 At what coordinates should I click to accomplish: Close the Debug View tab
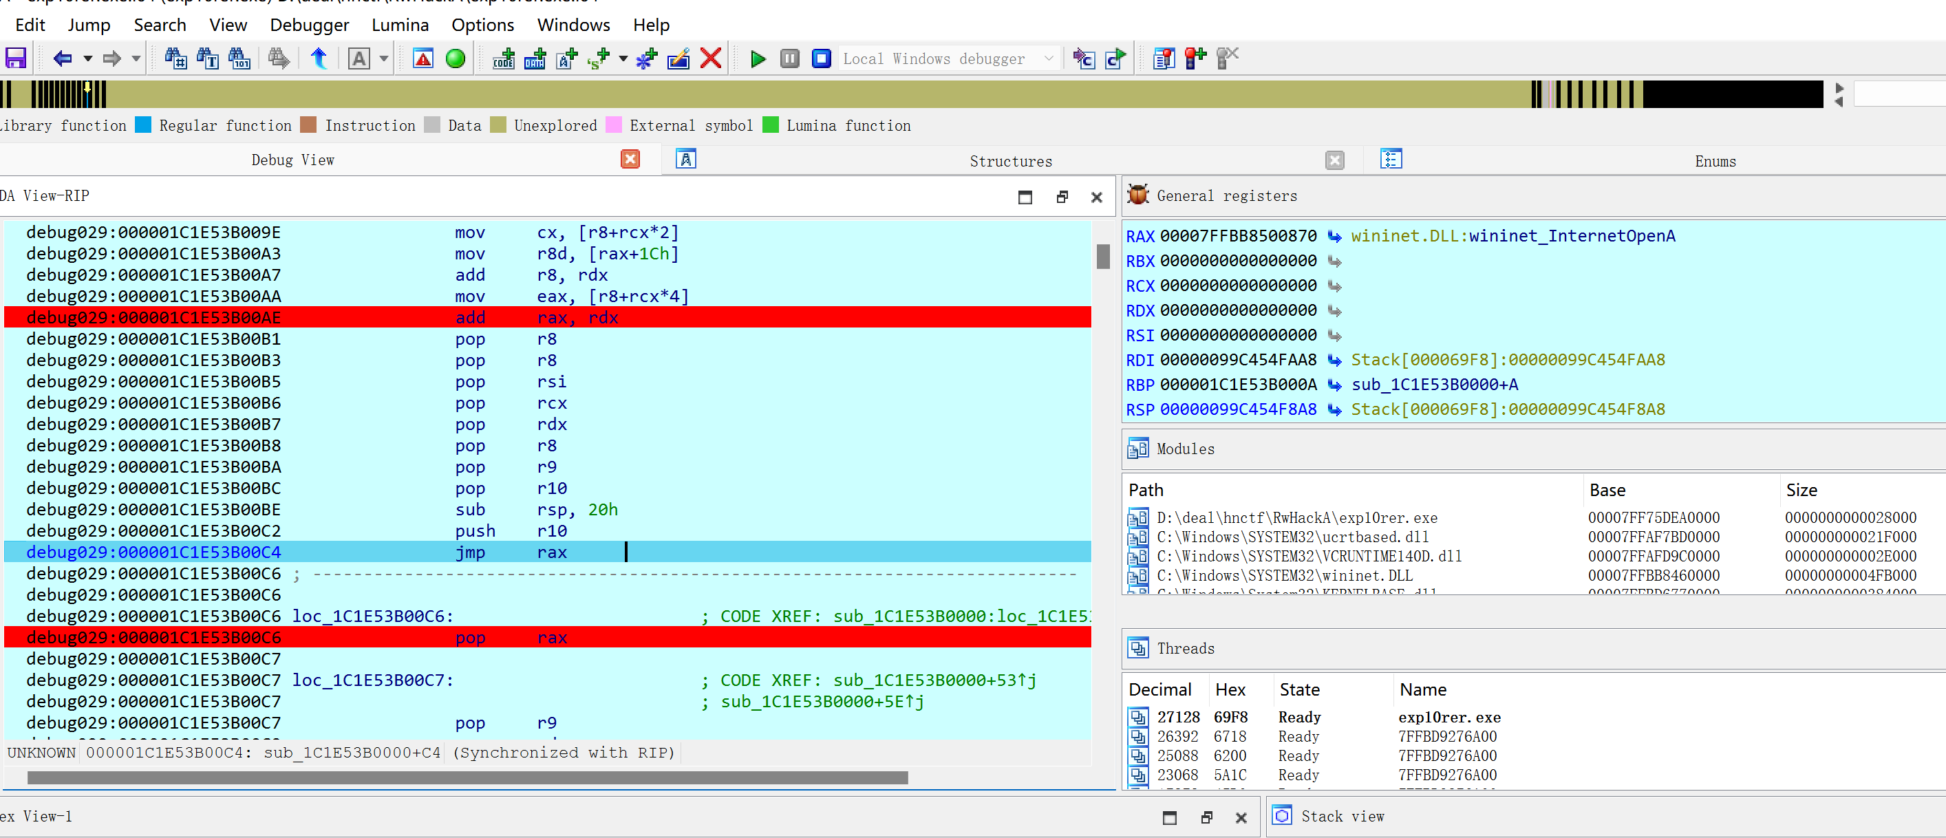click(630, 159)
